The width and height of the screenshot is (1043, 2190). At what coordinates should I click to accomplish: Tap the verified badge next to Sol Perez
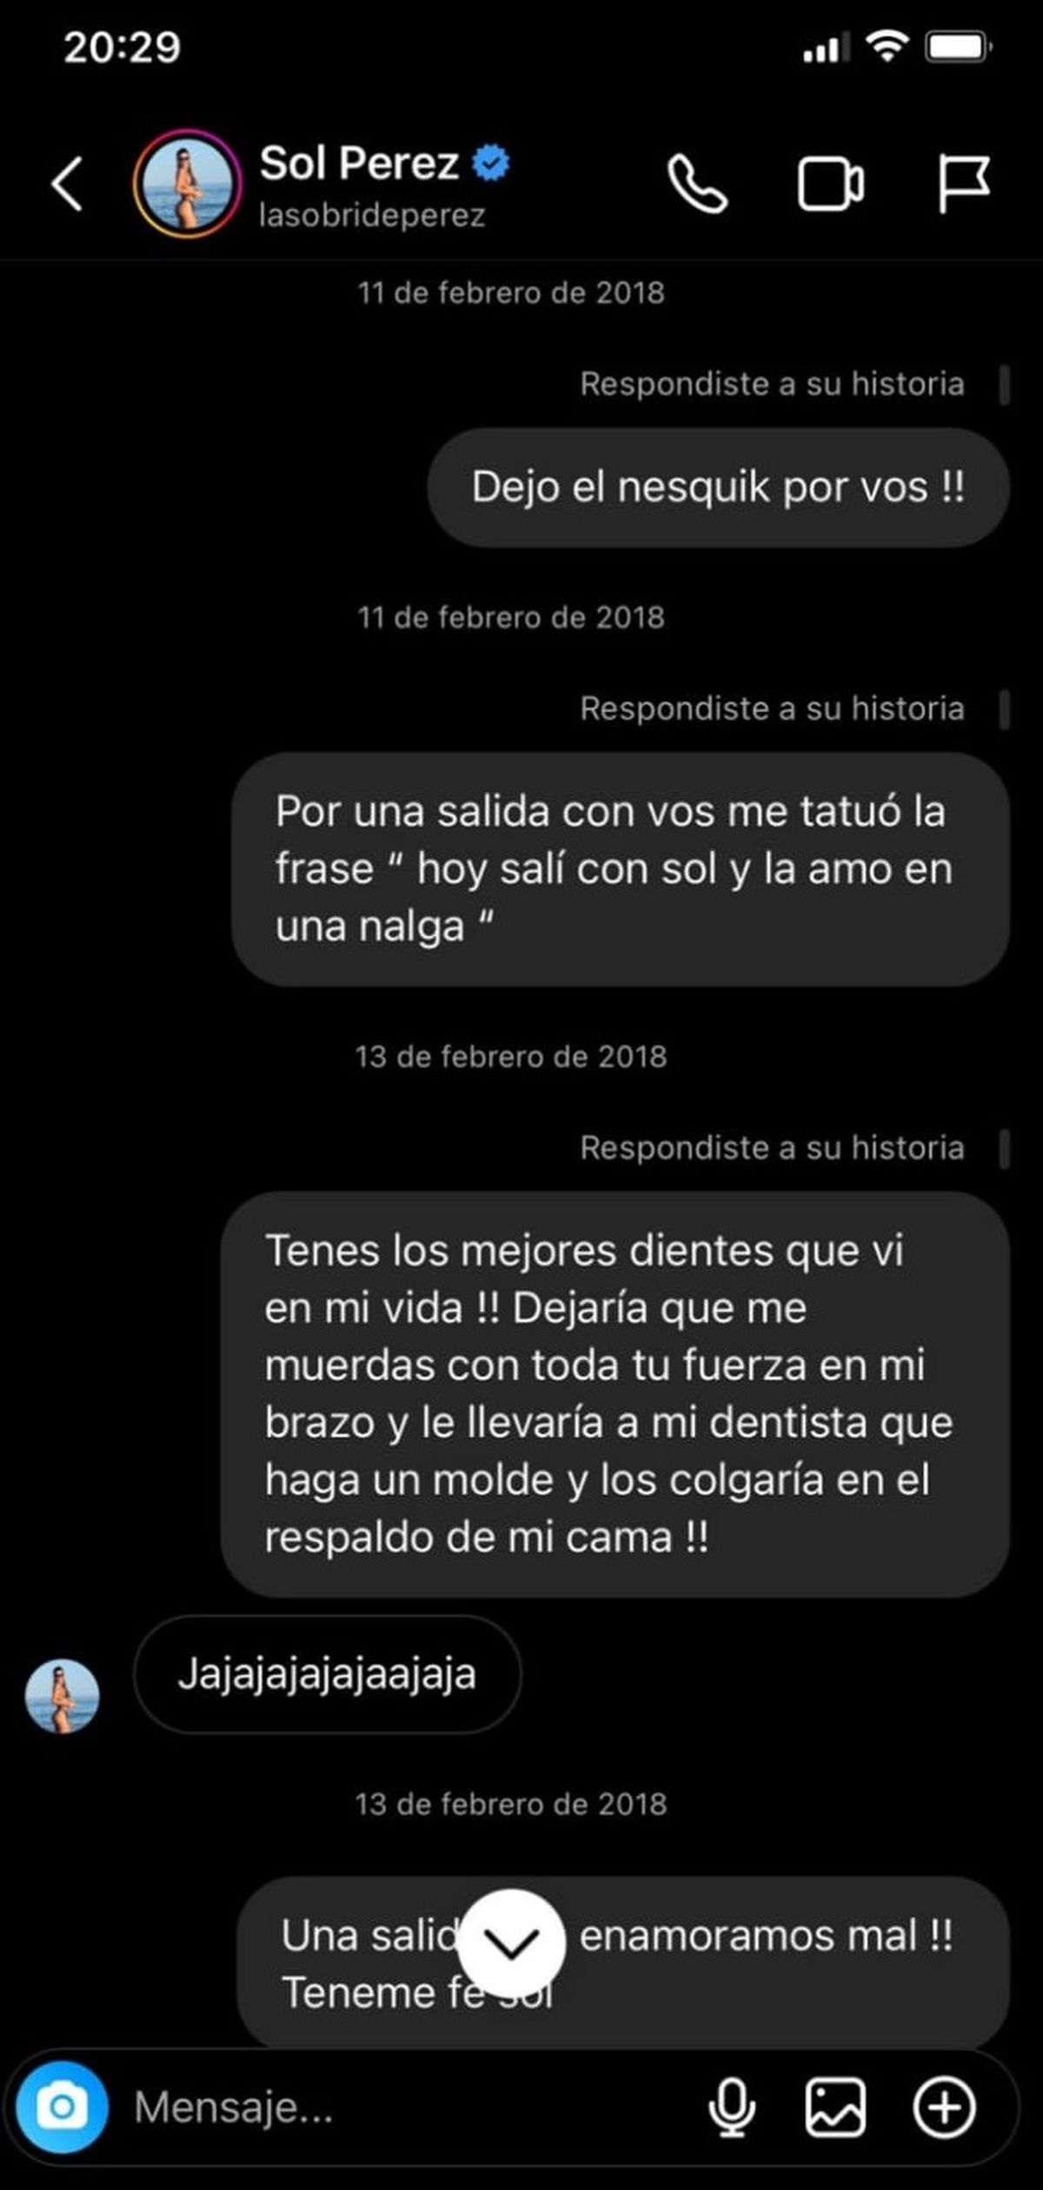coord(491,163)
